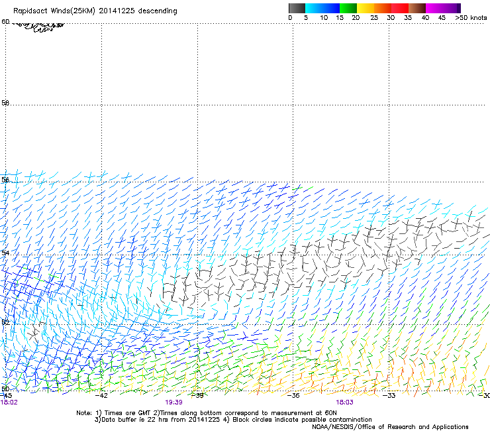Screen dimensions: 490x431
Task: Click the purple time label '18:02'
Action: (x=9, y=402)
